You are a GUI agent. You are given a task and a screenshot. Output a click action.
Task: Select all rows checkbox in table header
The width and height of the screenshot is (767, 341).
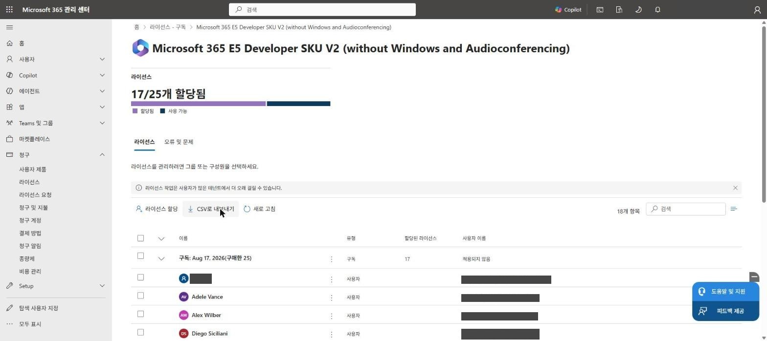140,238
